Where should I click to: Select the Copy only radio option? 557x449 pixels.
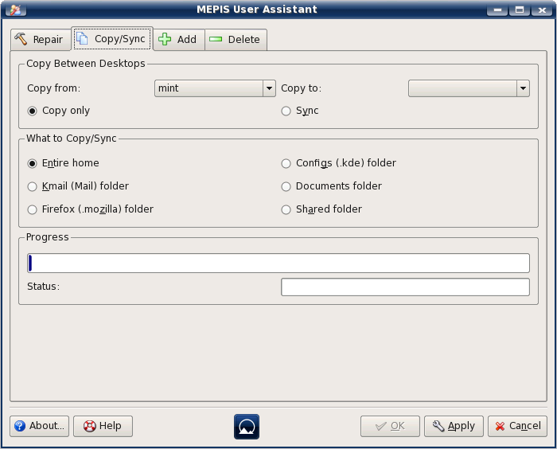pyautogui.click(x=33, y=111)
